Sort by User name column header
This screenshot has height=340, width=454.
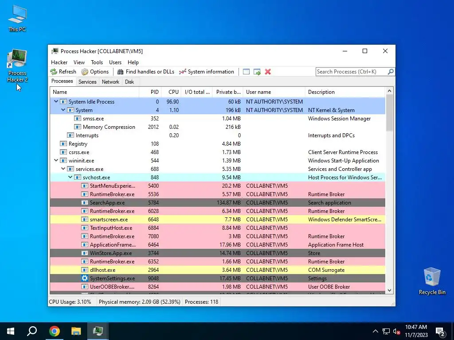click(x=274, y=92)
